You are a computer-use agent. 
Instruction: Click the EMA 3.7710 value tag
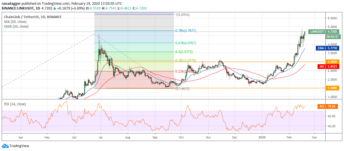click(x=328, y=48)
